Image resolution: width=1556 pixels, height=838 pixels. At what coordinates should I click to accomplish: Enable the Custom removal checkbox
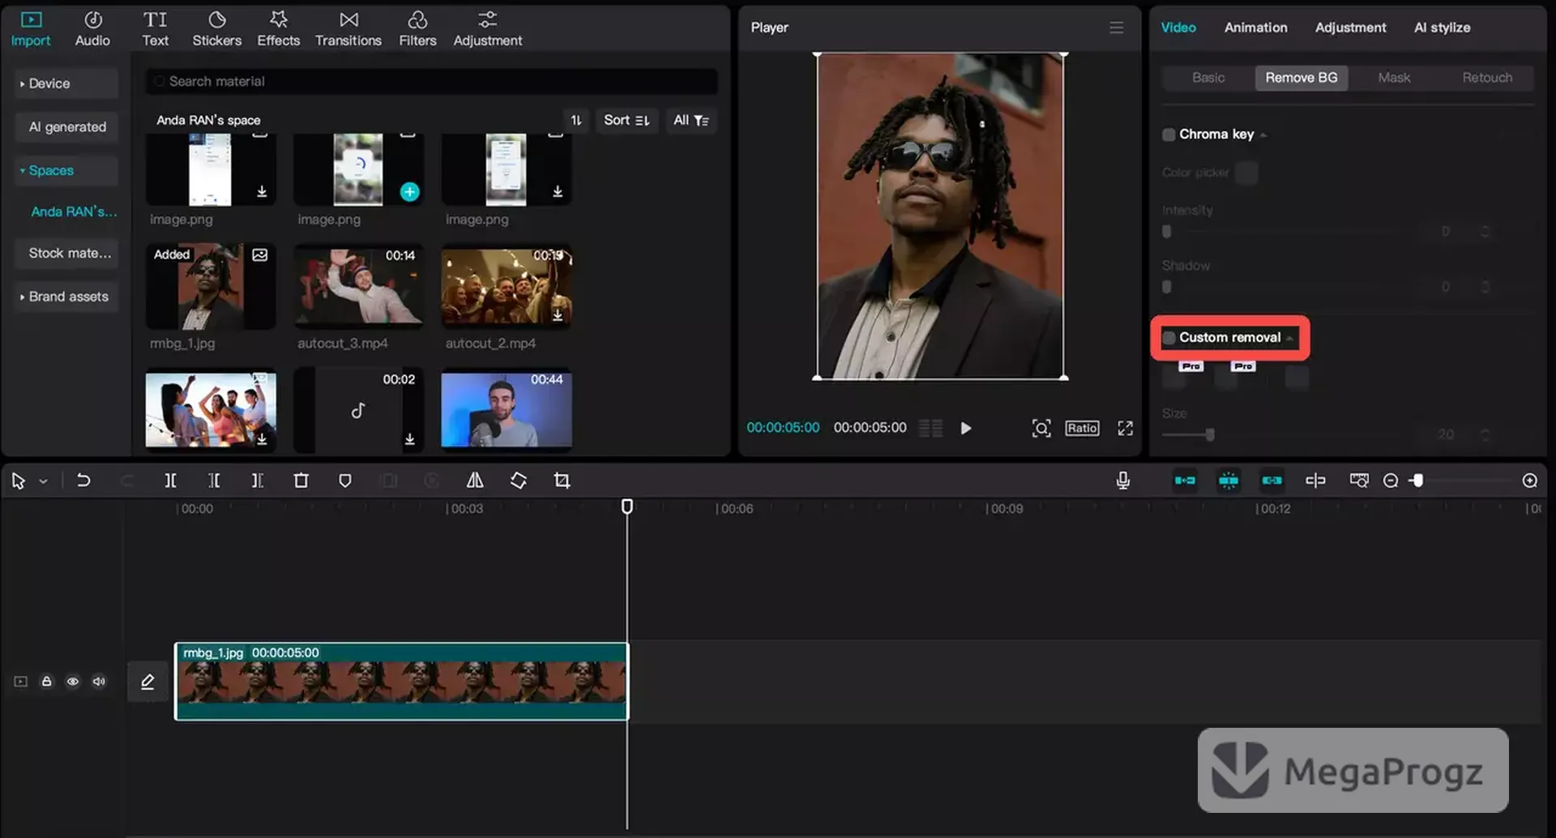(1169, 338)
